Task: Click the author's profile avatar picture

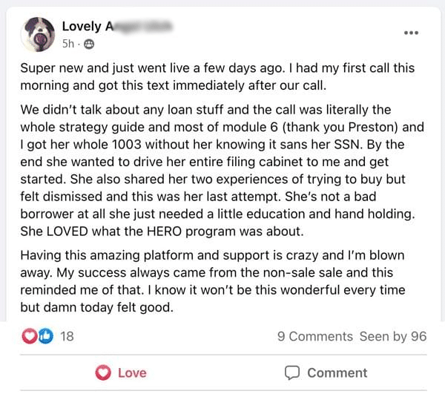Action: tap(37, 35)
